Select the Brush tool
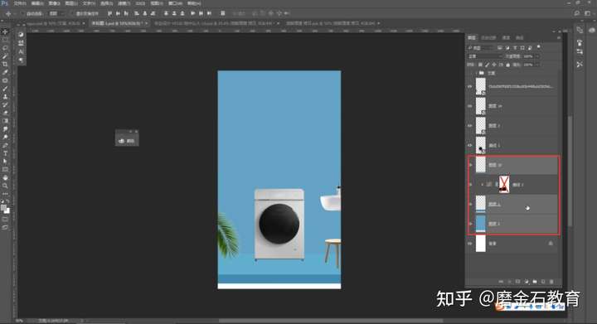The height and width of the screenshot is (324, 597). click(x=5, y=88)
